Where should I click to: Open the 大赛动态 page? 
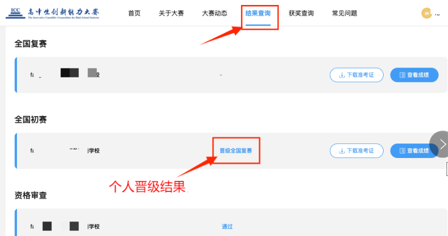pyautogui.click(x=215, y=13)
